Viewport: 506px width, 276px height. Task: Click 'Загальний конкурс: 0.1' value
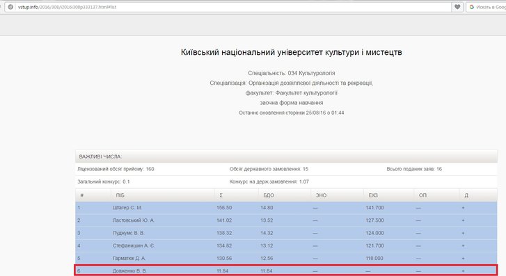[x=104, y=182]
